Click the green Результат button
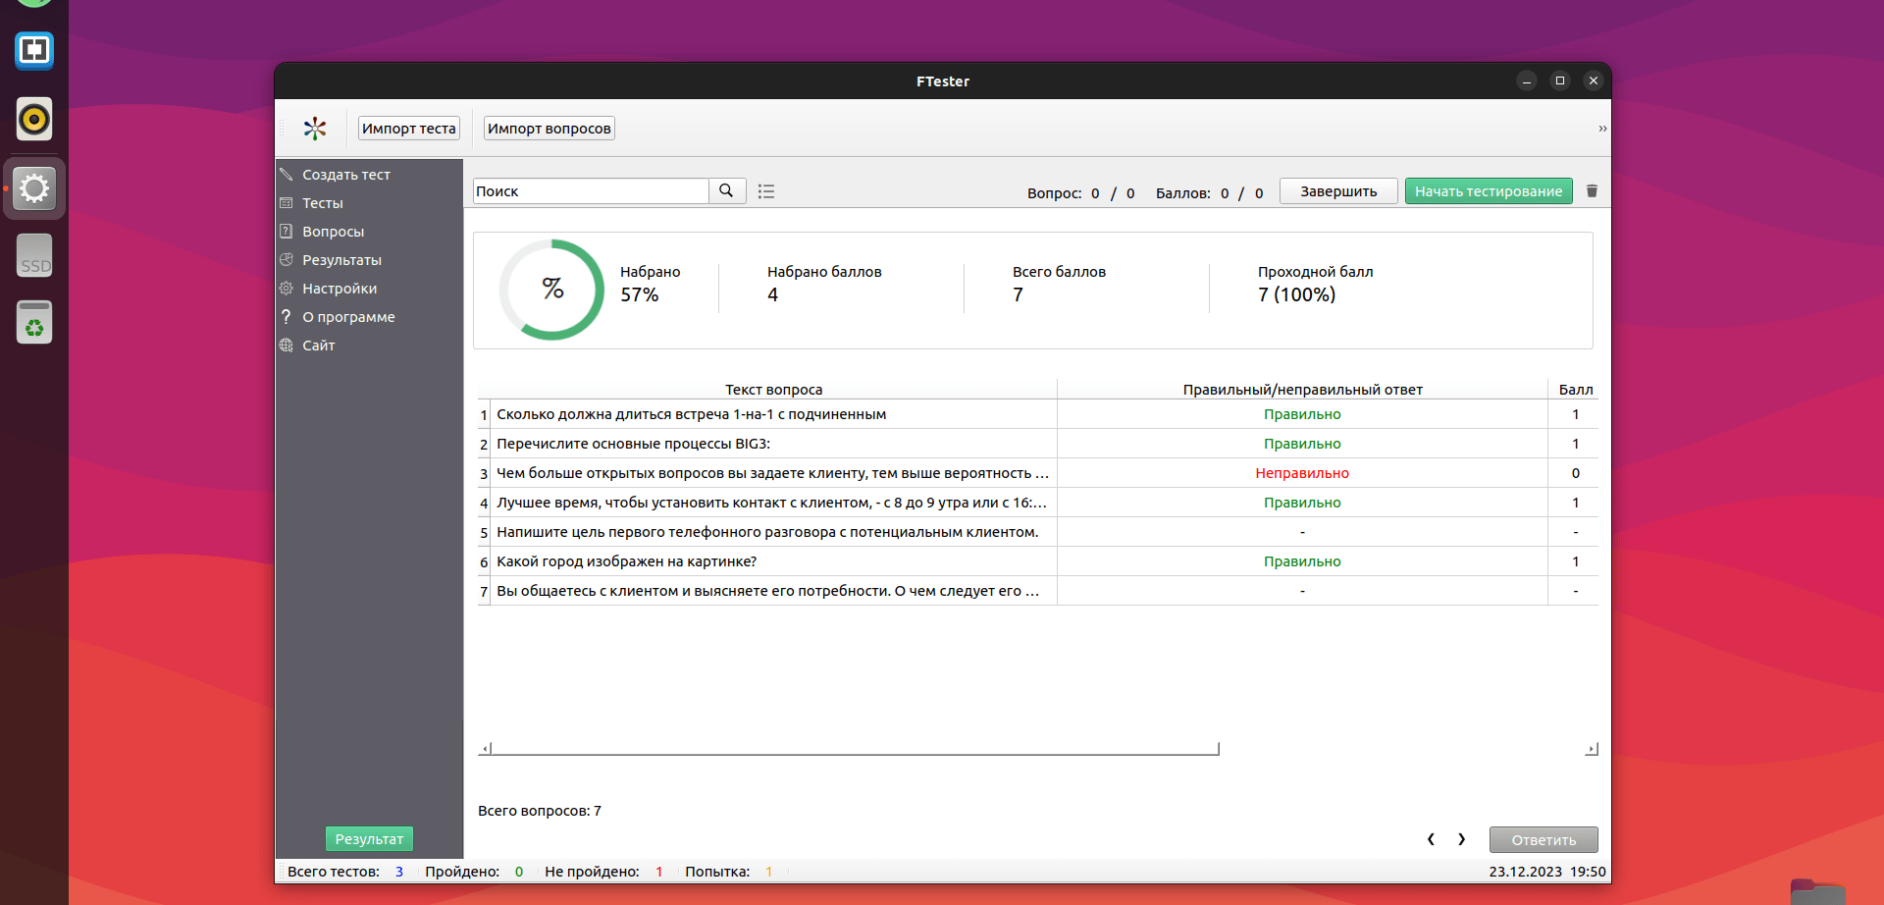Viewport: 1884px width, 905px height. tap(369, 838)
